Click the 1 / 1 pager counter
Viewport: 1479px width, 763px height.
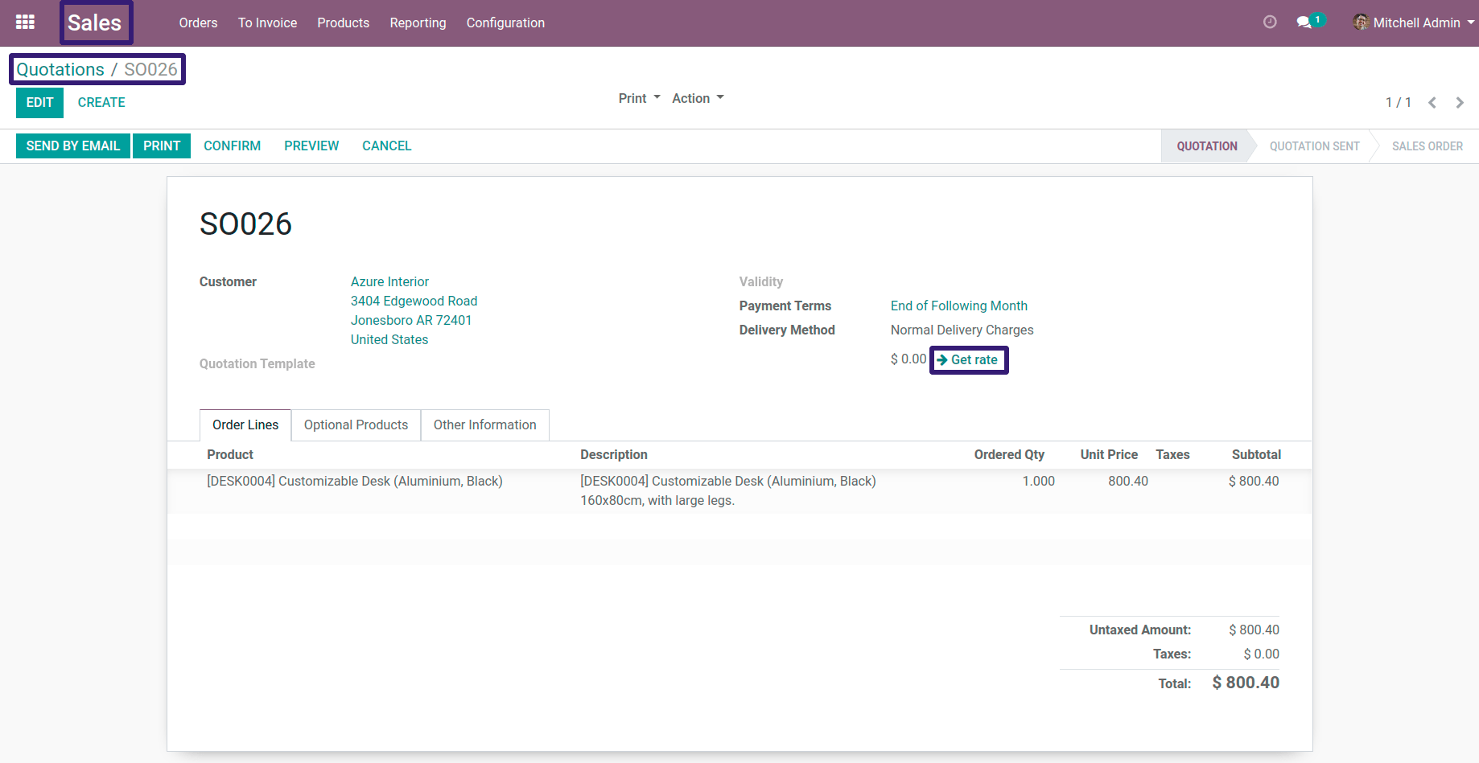[x=1399, y=103]
